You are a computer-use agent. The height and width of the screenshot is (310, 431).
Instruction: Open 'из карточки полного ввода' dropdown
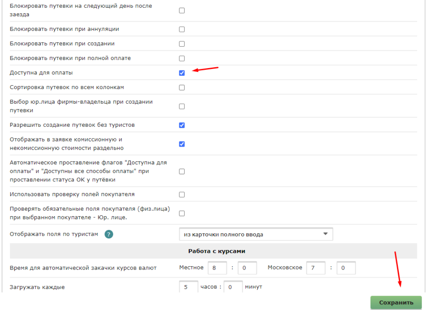pyautogui.click(x=256, y=234)
